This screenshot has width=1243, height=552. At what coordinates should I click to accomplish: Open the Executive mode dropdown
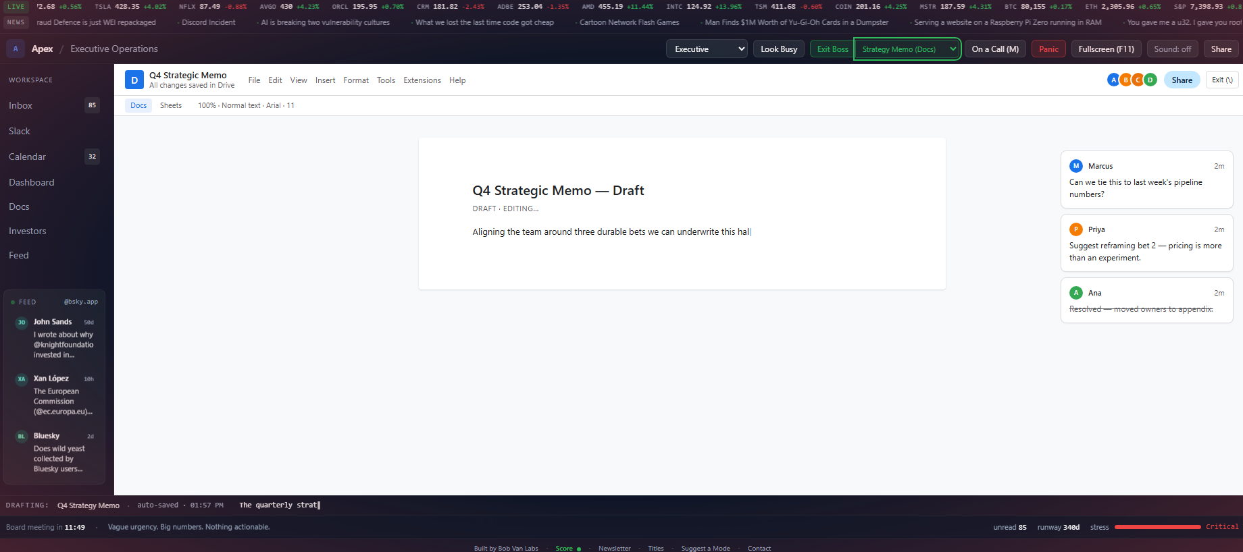coord(707,49)
